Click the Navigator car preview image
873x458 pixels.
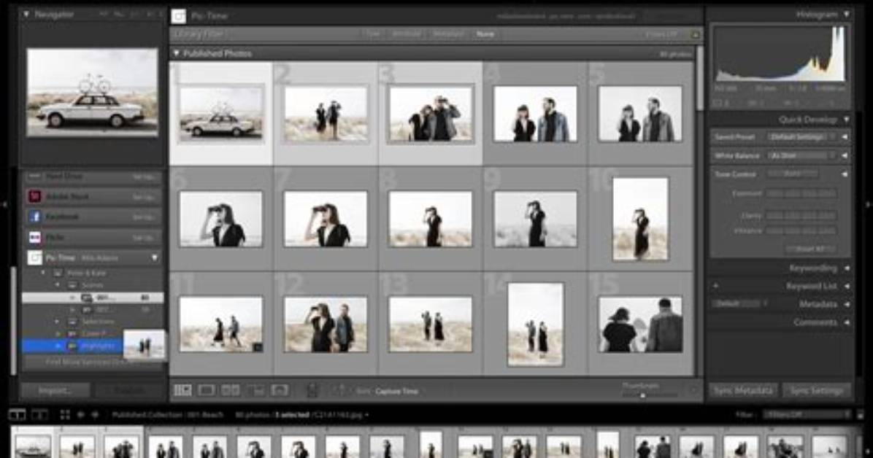click(93, 92)
